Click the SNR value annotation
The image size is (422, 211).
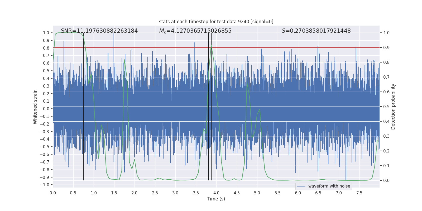(x=99, y=31)
